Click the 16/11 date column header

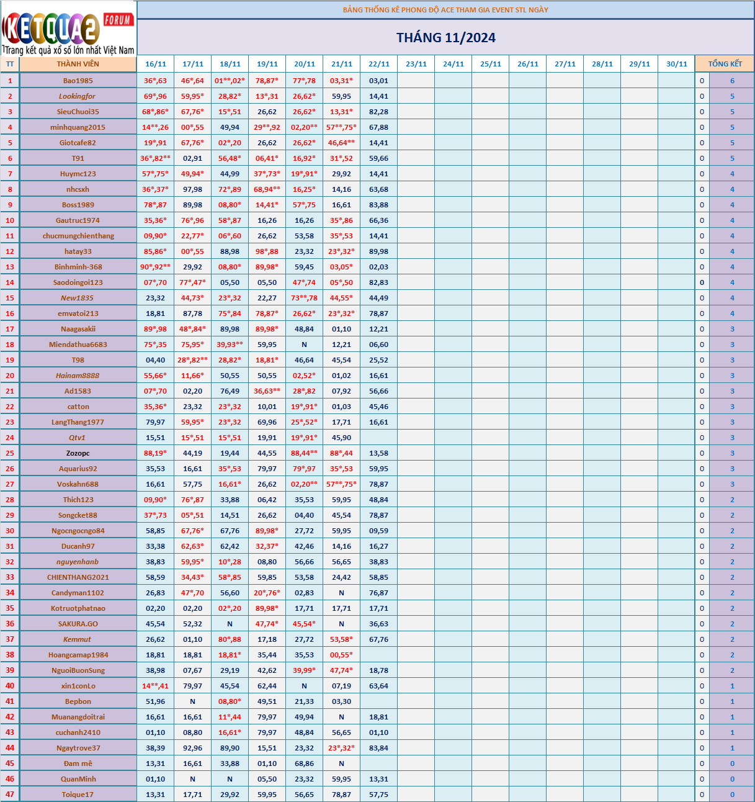[x=156, y=64]
